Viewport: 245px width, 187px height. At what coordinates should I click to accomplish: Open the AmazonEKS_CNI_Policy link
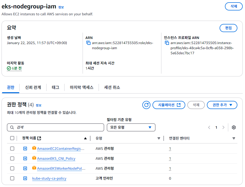56,158
